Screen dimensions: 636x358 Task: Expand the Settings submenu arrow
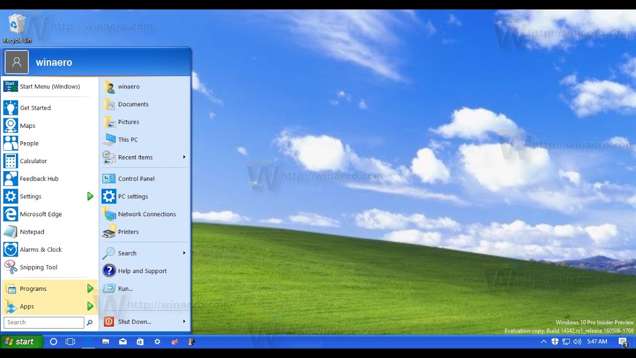click(90, 196)
